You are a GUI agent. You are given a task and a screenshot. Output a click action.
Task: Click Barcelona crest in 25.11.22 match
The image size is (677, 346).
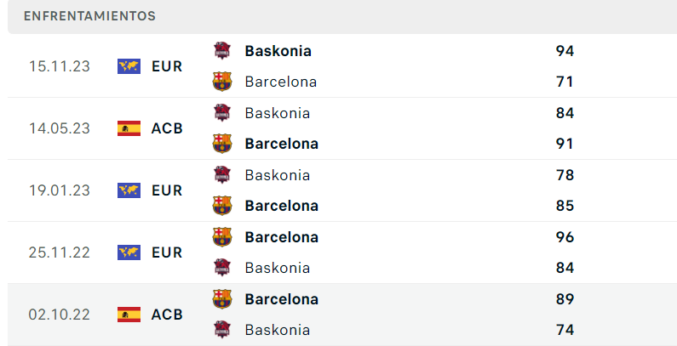click(222, 237)
